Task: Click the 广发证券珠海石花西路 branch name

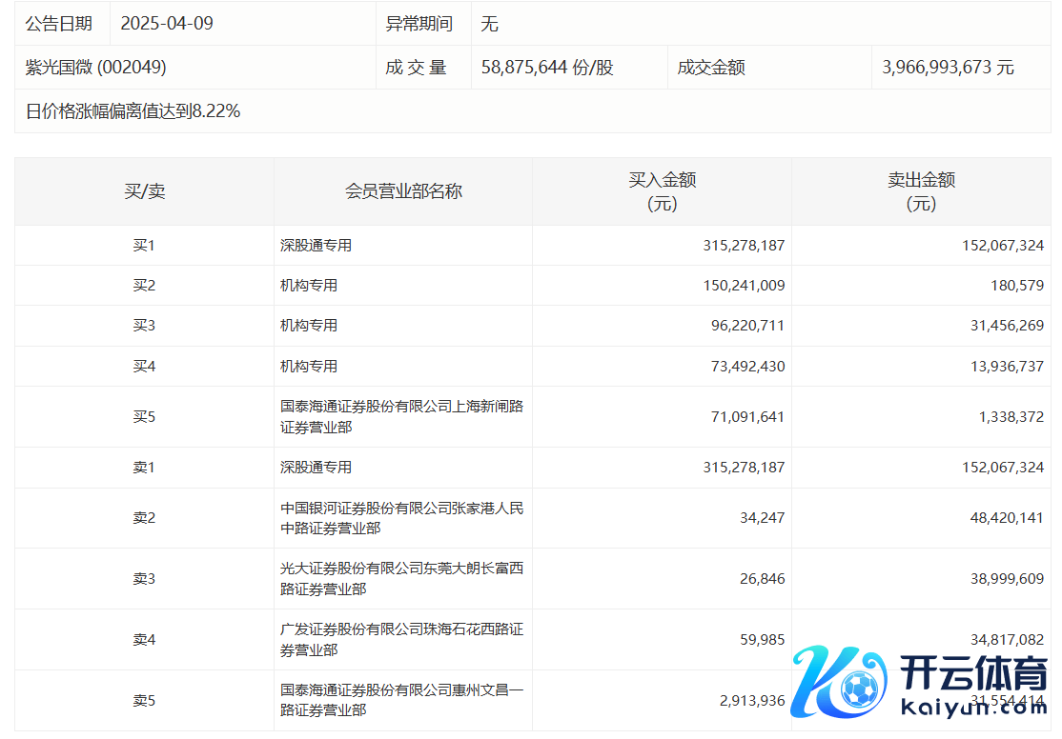Action: pyautogui.click(x=401, y=640)
